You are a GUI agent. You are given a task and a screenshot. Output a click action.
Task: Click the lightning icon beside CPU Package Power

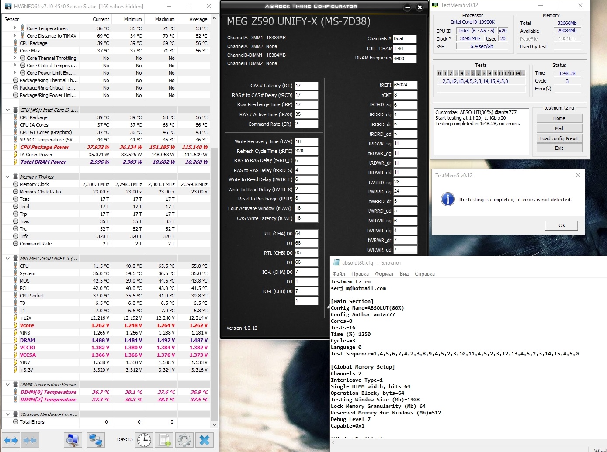point(16,147)
